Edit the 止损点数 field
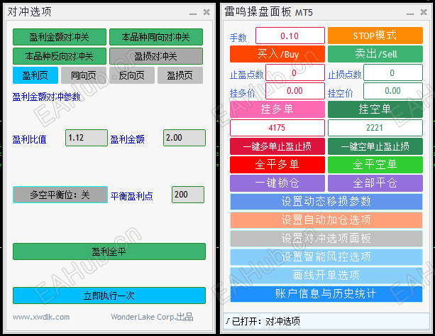 (x=393, y=72)
